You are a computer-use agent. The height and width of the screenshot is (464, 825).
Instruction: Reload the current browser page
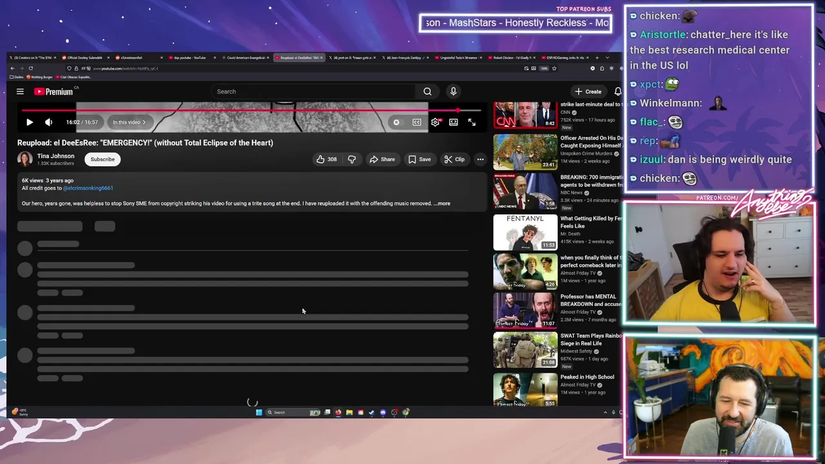coord(30,68)
